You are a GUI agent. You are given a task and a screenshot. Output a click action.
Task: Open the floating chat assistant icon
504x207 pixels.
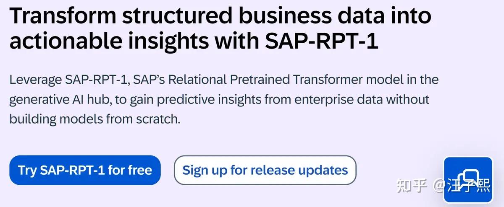pos(467,179)
